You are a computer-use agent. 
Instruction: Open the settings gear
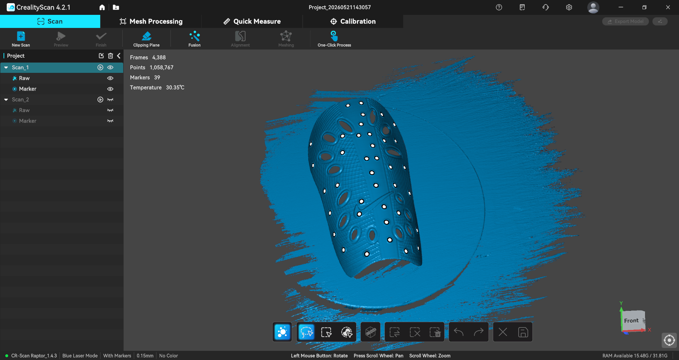569,7
